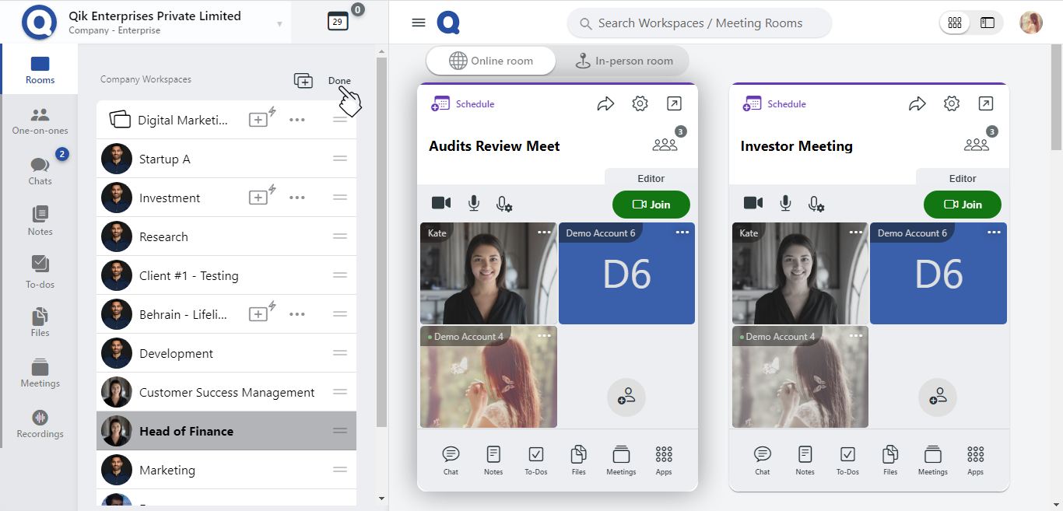Open To-Dos in Audits Review Meet
Viewport: 1063px width, 511px height.
coord(535,460)
